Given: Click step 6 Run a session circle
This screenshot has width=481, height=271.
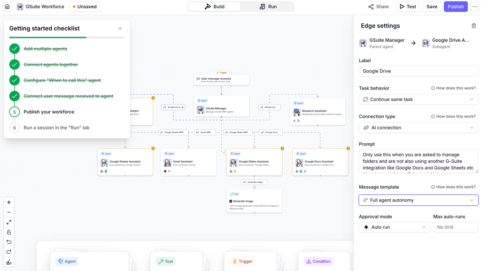Looking at the screenshot, I should pos(15,128).
